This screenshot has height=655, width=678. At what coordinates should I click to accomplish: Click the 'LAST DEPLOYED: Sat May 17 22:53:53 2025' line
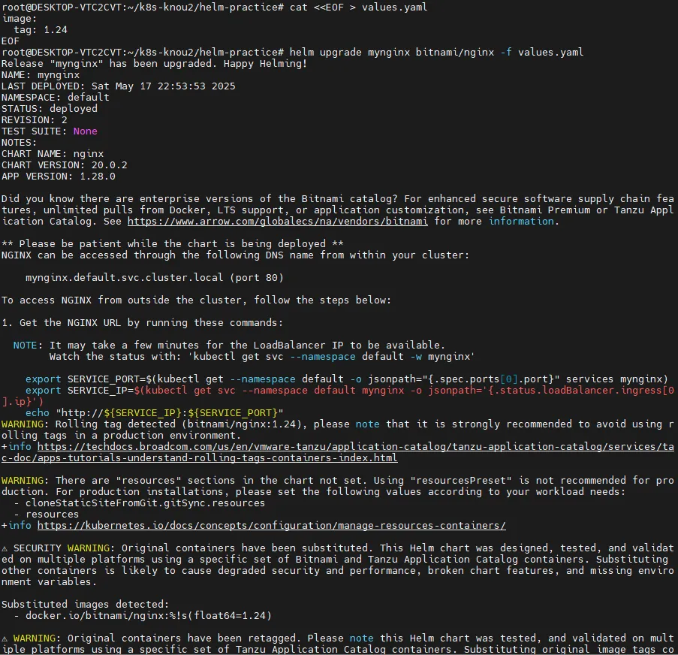119,86
